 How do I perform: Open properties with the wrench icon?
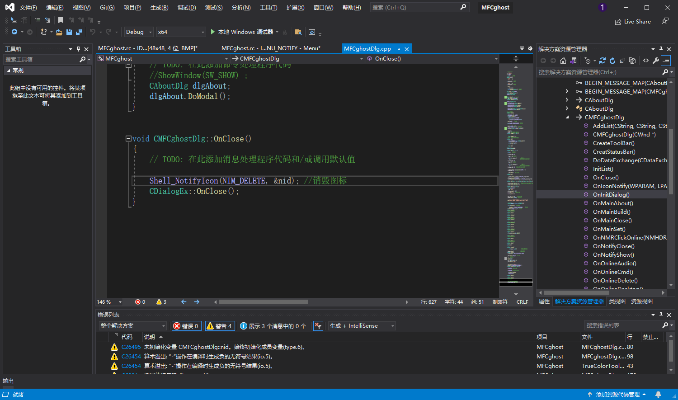click(656, 61)
